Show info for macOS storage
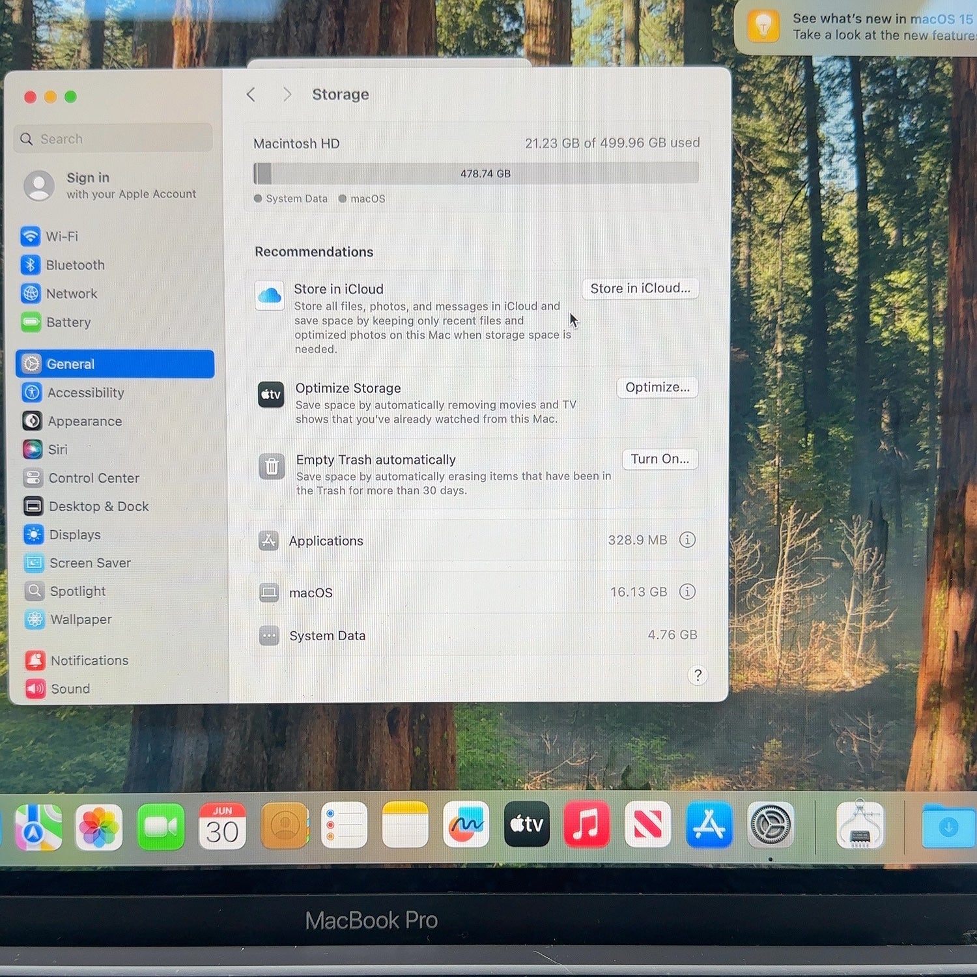Image resolution: width=977 pixels, height=977 pixels. [x=687, y=591]
